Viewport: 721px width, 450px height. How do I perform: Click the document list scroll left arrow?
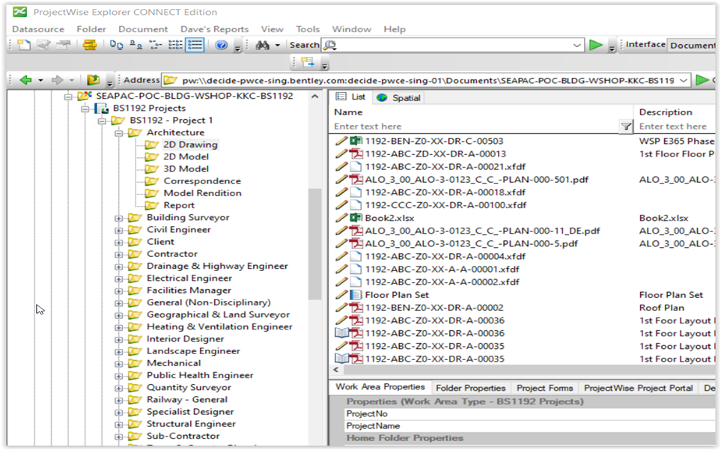tap(336, 370)
